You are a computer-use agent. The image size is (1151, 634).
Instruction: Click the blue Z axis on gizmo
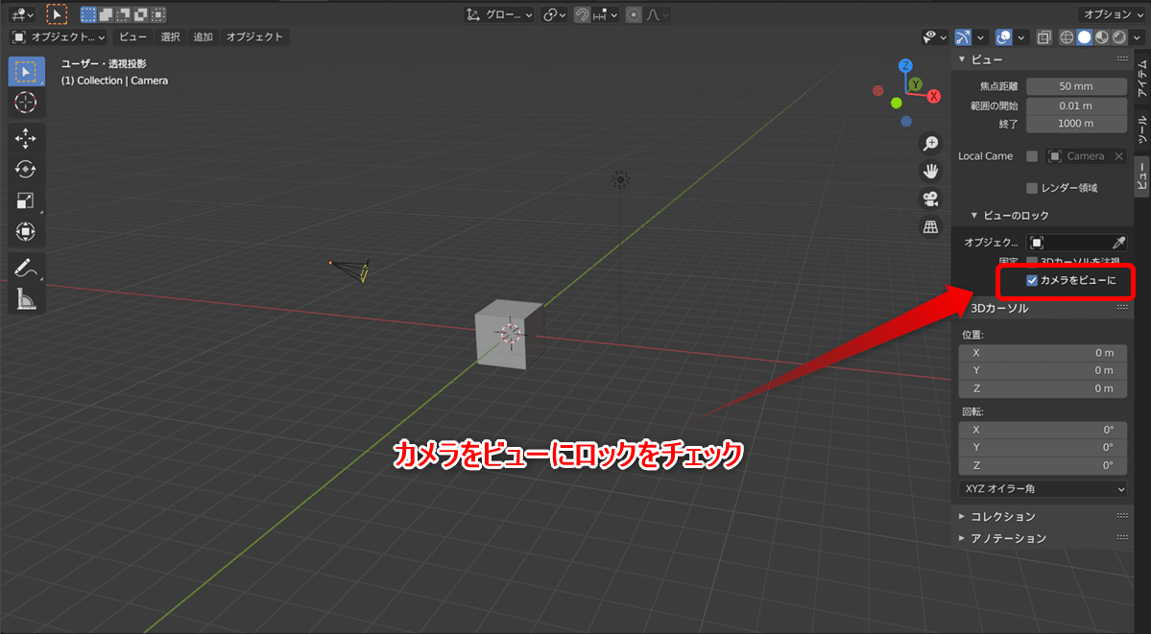point(906,65)
